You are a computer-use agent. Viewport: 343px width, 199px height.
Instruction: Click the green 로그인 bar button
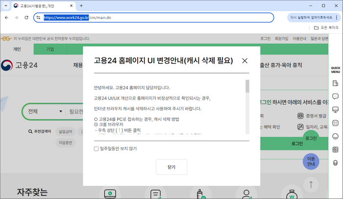pos(294,144)
